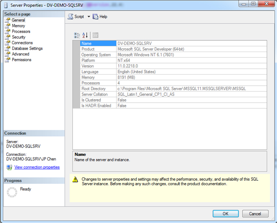Click the value Microsoft SQL Server Developer (64-bit)

point(151,49)
